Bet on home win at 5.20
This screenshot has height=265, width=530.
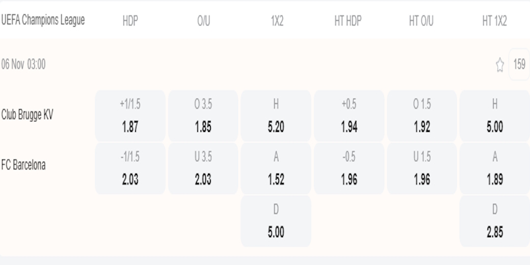(x=276, y=115)
